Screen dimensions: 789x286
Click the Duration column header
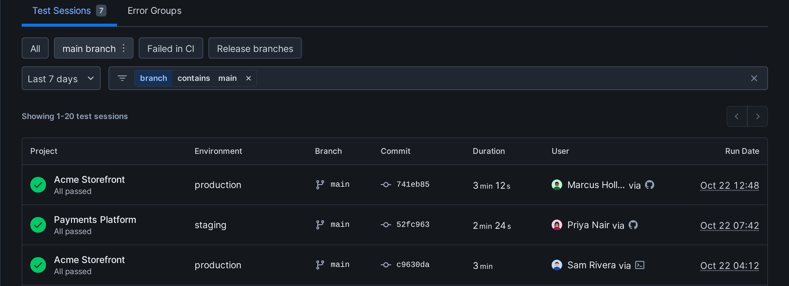click(x=489, y=151)
